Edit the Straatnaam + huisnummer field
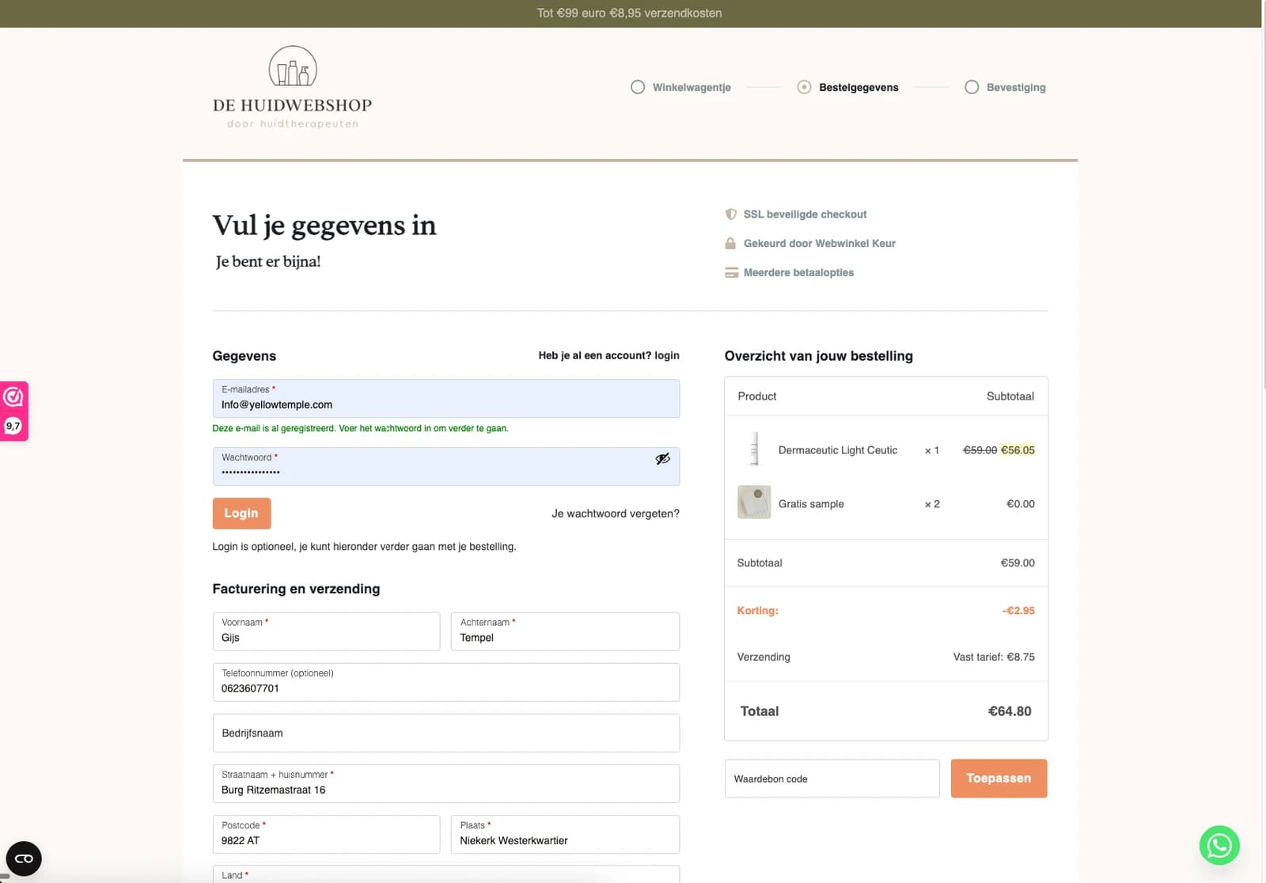 click(x=445, y=783)
